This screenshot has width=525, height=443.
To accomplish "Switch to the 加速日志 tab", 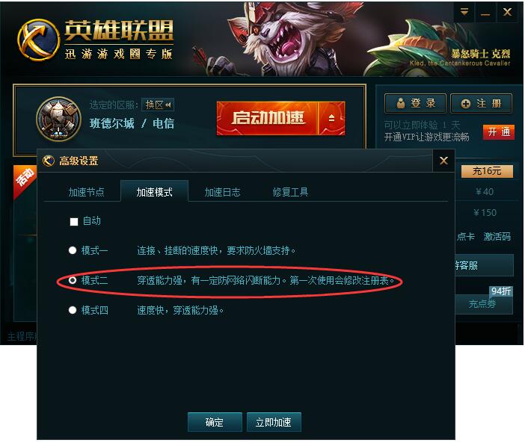I will [x=222, y=192].
